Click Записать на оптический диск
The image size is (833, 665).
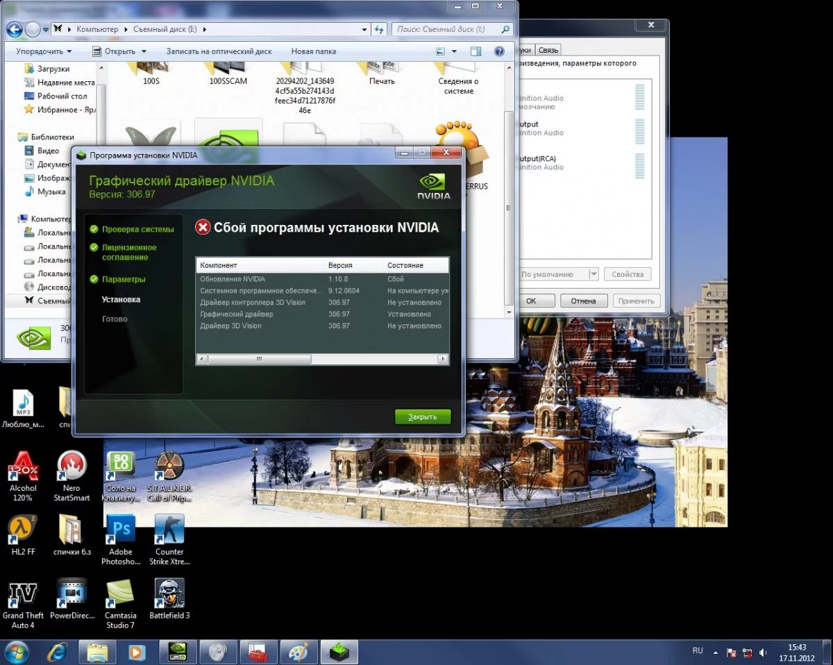pyautogui.click(x=219, y=51)
